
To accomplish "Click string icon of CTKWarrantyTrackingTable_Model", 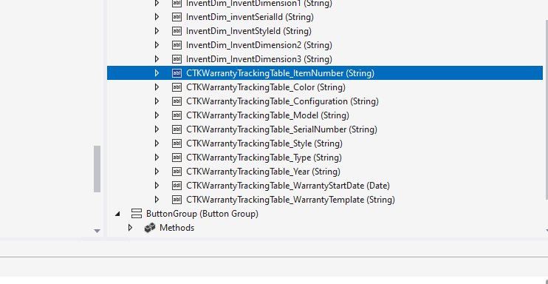I will click(177, 115).
